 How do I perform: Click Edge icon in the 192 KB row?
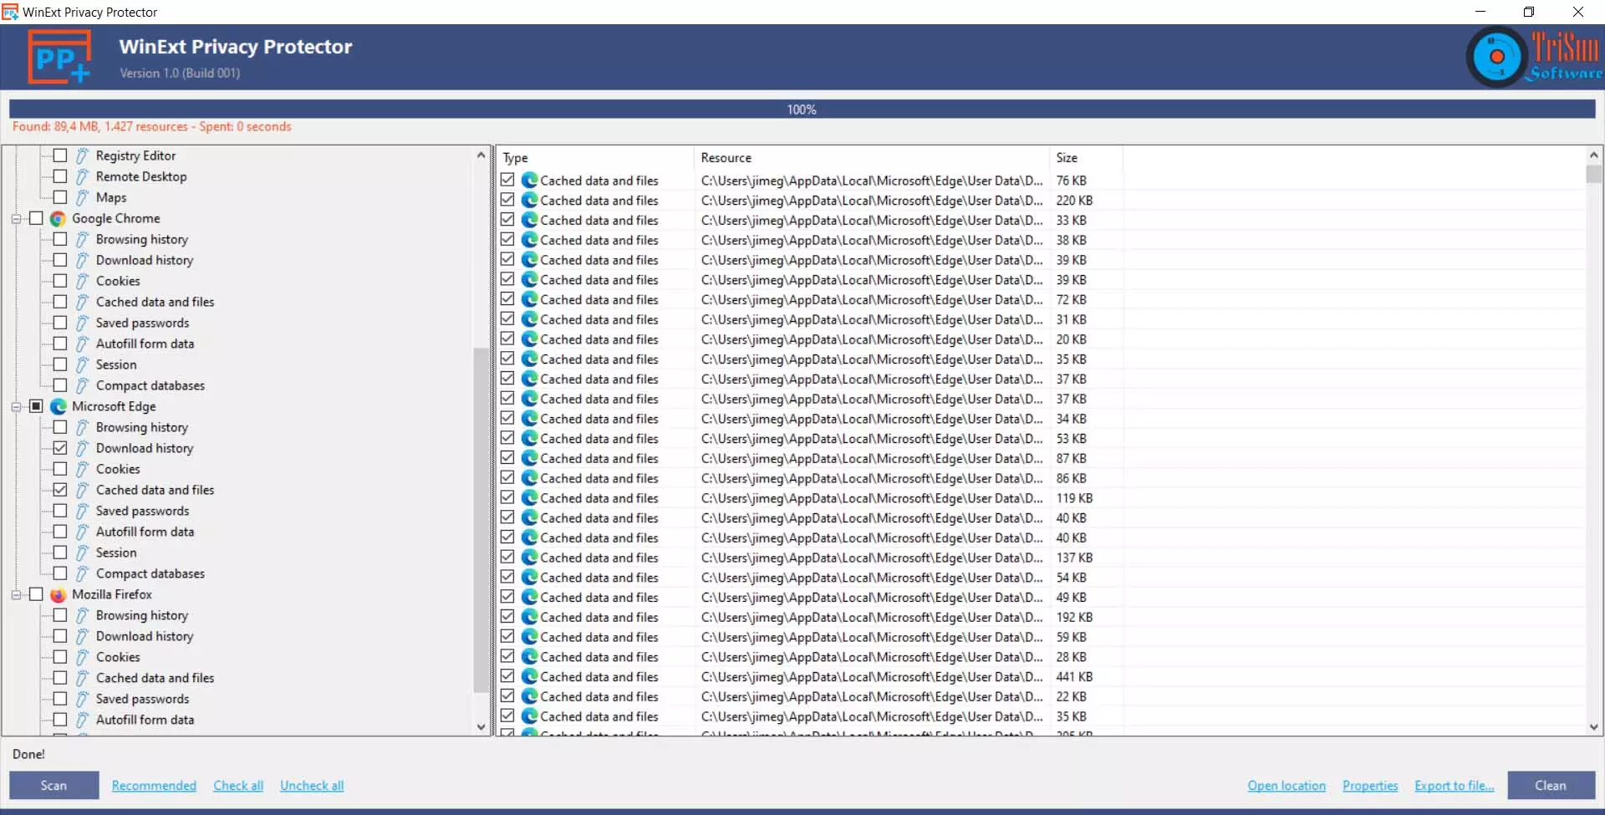coord(529,617)
